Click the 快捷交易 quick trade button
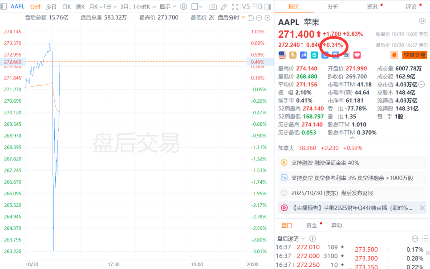This screenshot has height=269, width=430. click(414, 55)
